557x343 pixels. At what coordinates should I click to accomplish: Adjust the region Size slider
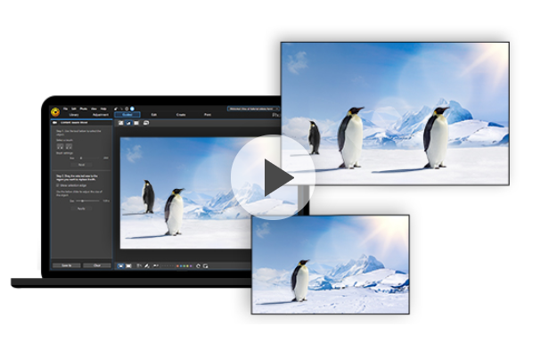[87, 201]
